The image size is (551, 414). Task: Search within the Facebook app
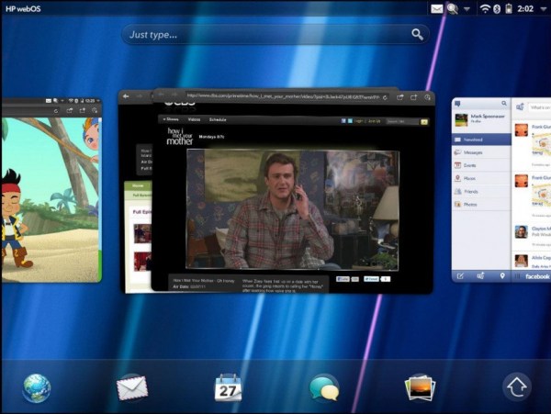504,103
